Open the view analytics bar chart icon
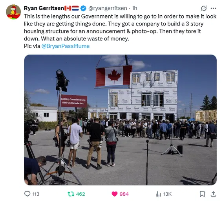Screen dimensions: 223x202 (x=158, y=194)
